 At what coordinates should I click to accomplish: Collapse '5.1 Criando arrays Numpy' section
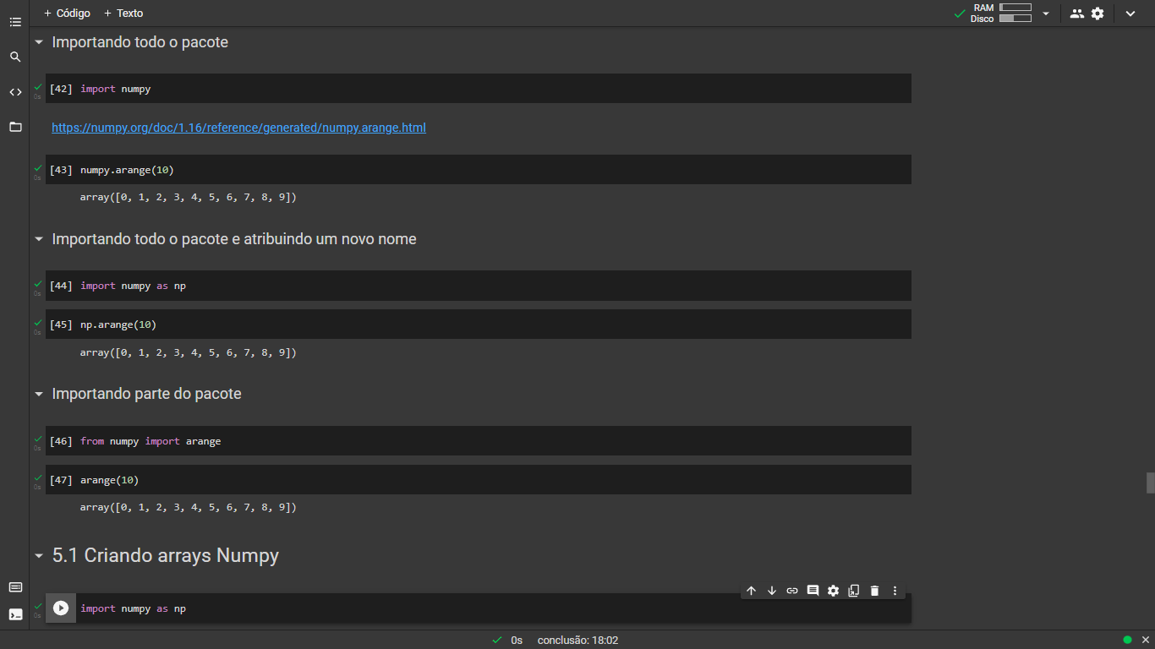point(38,556)
